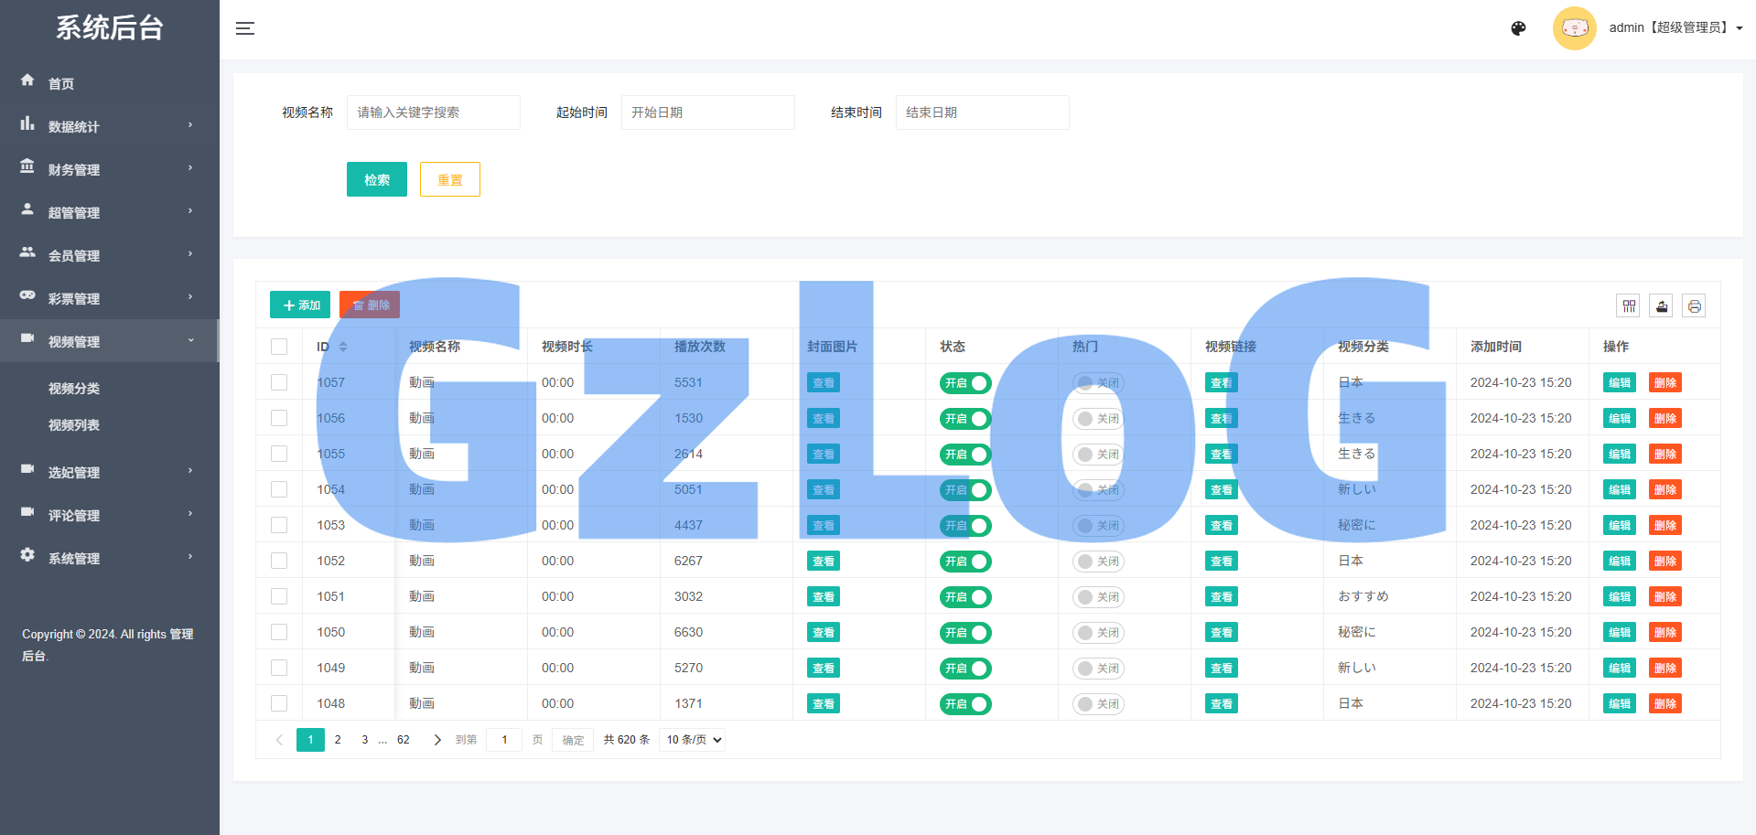Click the 系统管理 gear icon in sidebar
1756x835 pixels.
27,557
